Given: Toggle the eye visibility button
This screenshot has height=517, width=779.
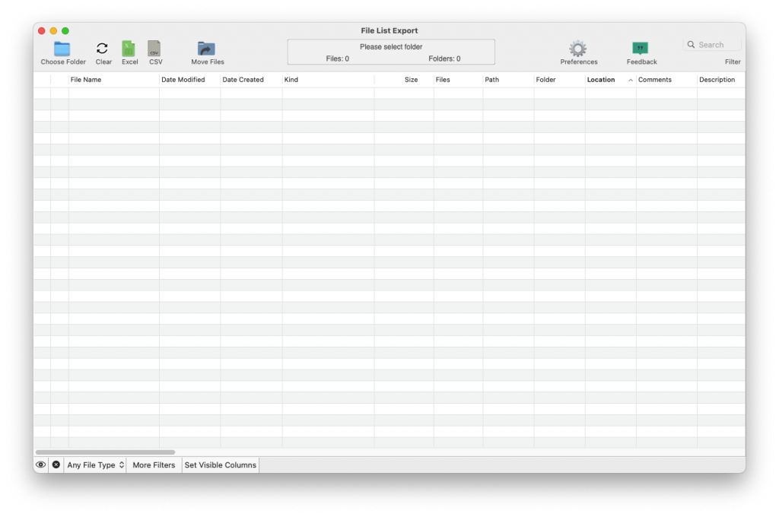Looking at the screenshot, I should (x=41, y=465).
